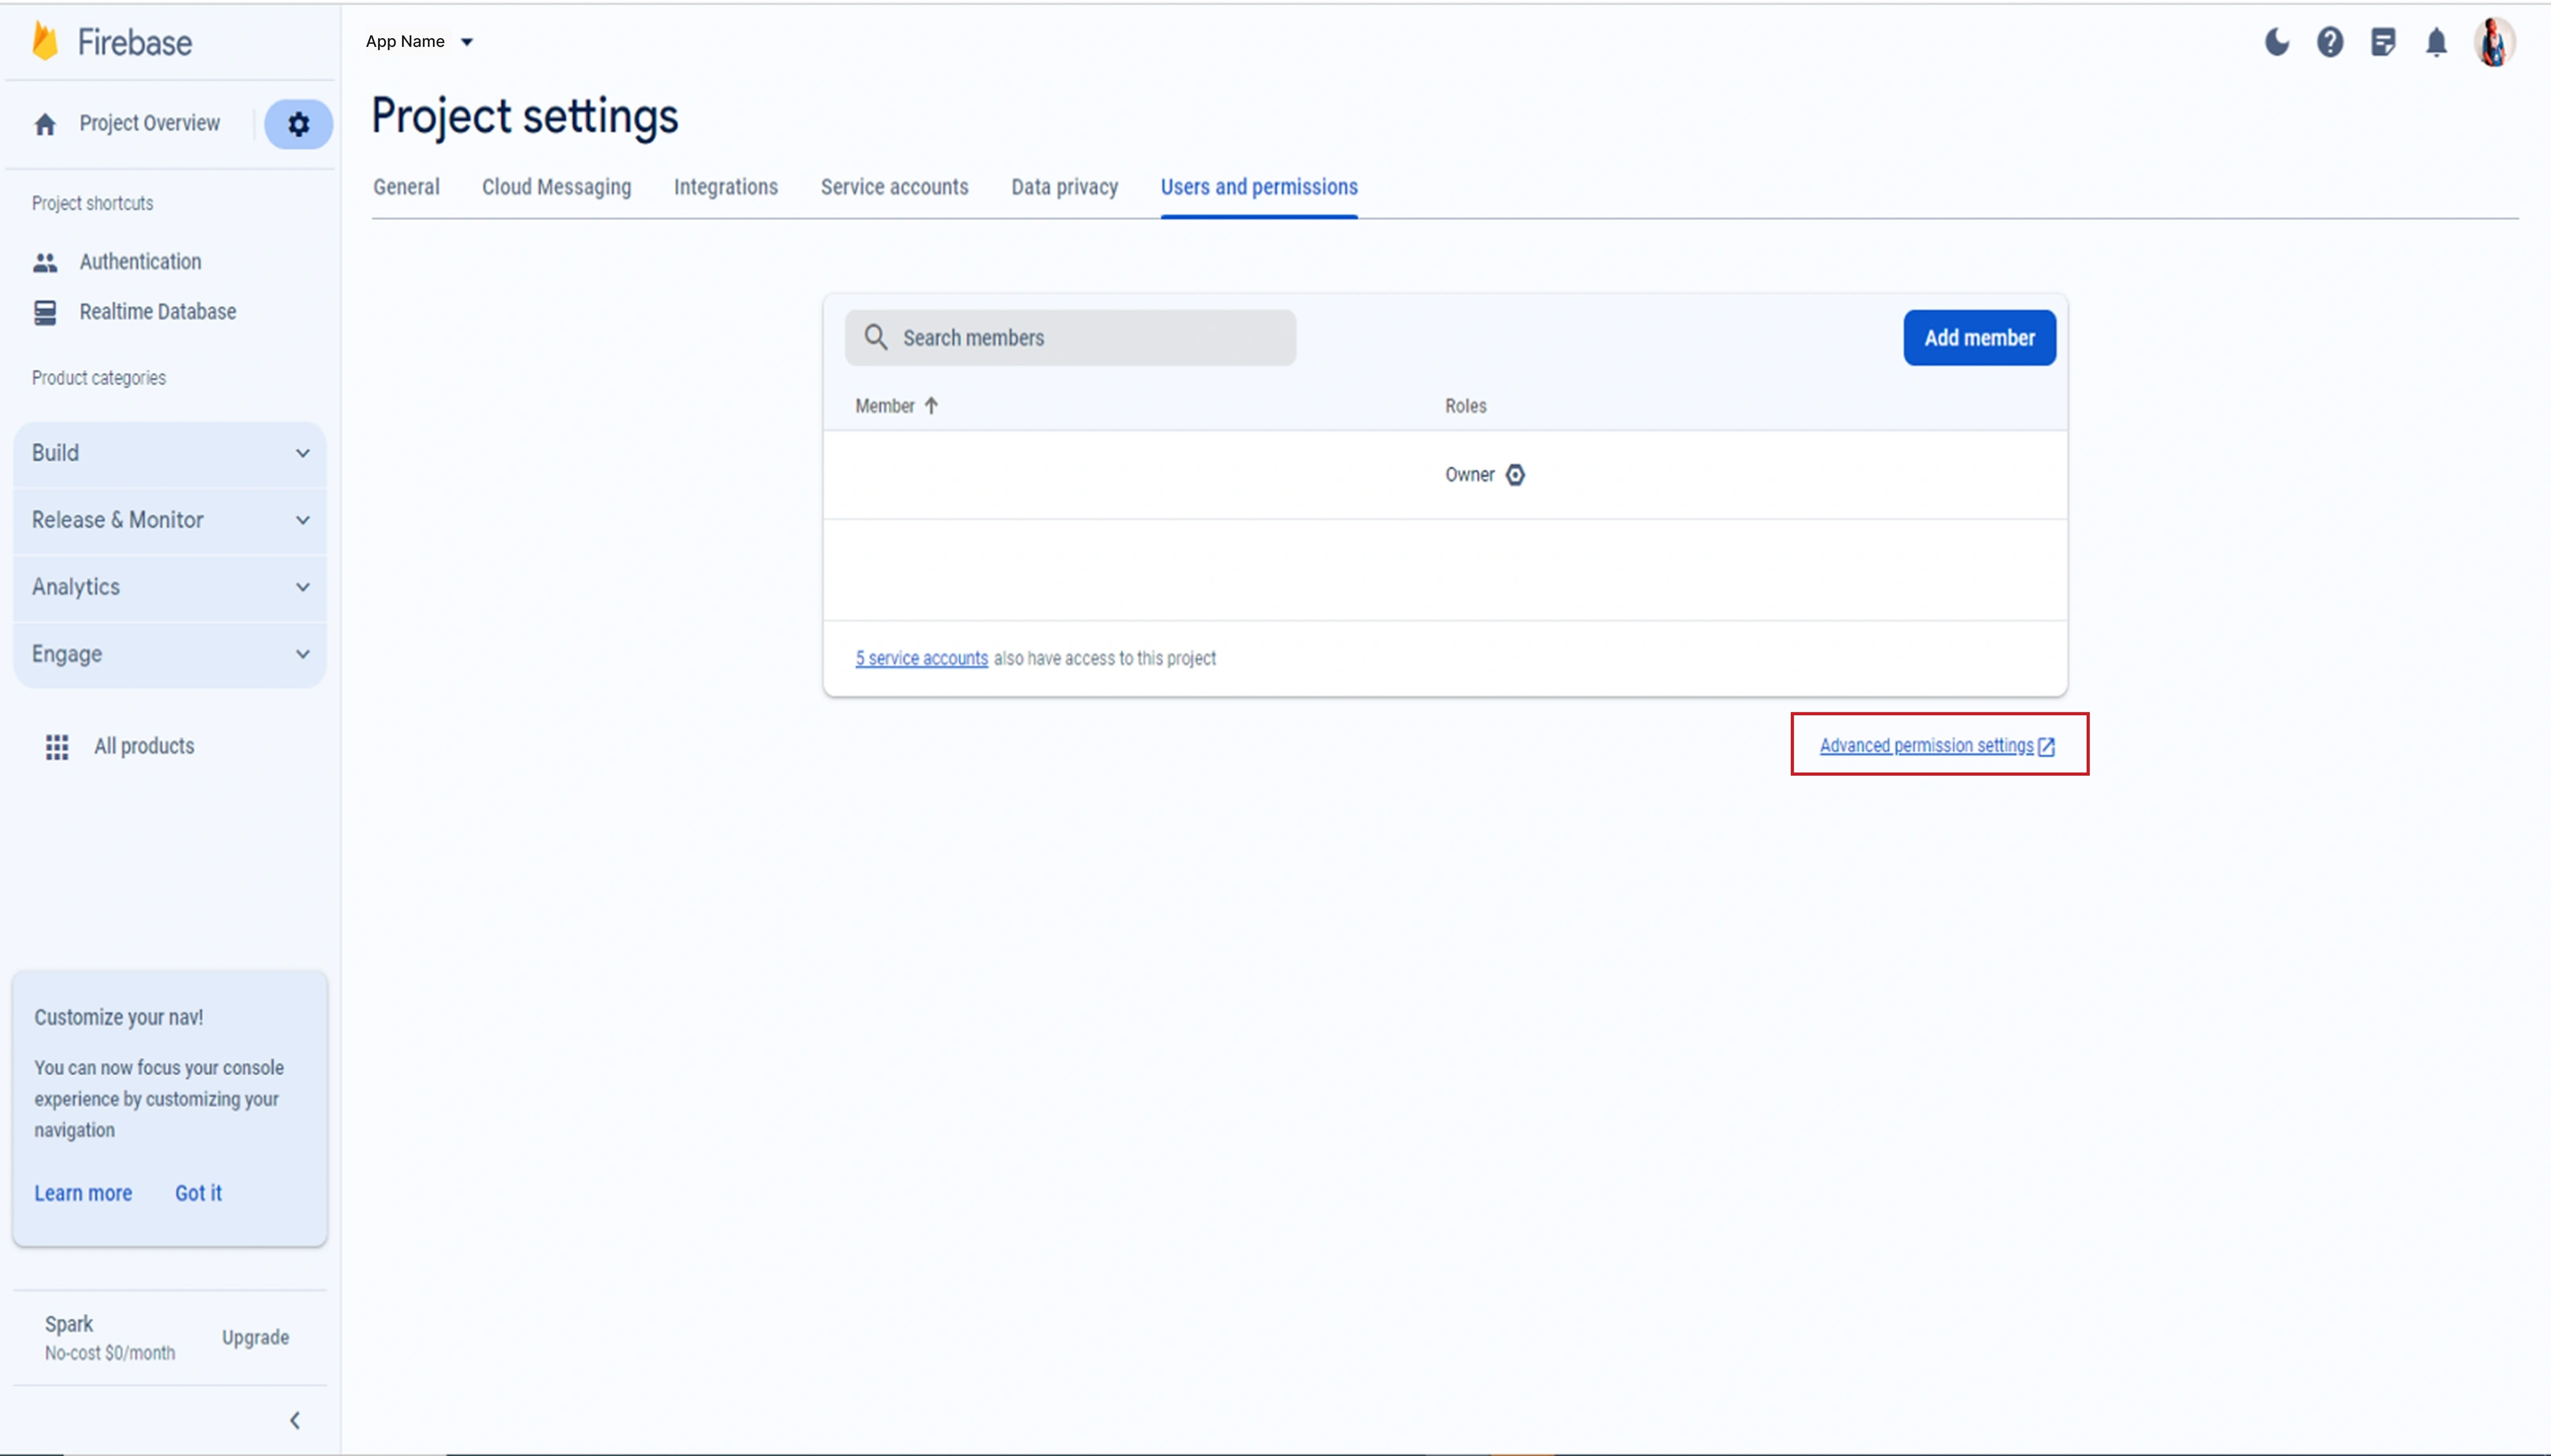Open the notifications bell
The width and height of the screenshot is (2551, 1456).
point(2436,42)
